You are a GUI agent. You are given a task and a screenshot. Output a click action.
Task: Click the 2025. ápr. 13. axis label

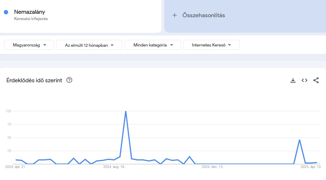[311, 167]
